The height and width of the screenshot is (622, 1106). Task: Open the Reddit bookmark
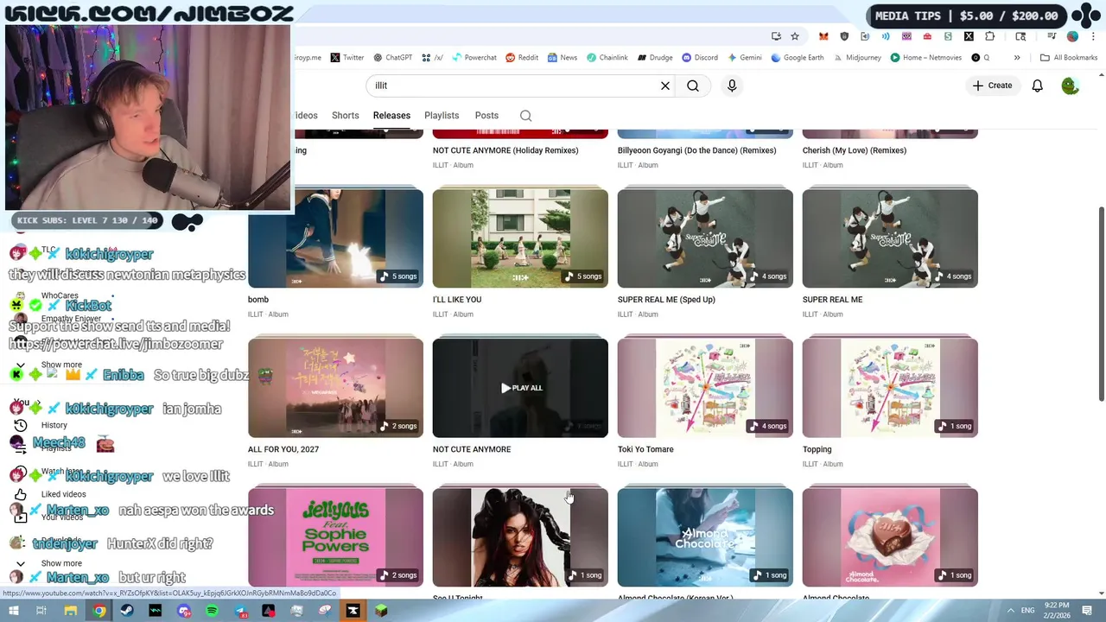[x=521, y=58]
